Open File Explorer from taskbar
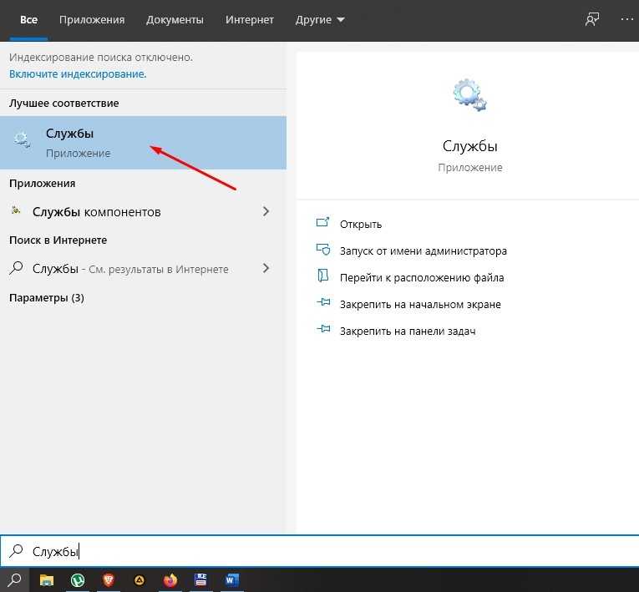Image resolution: width=639 pixels, height=592 pixels. pyautogui.click(x=47, y=579)
